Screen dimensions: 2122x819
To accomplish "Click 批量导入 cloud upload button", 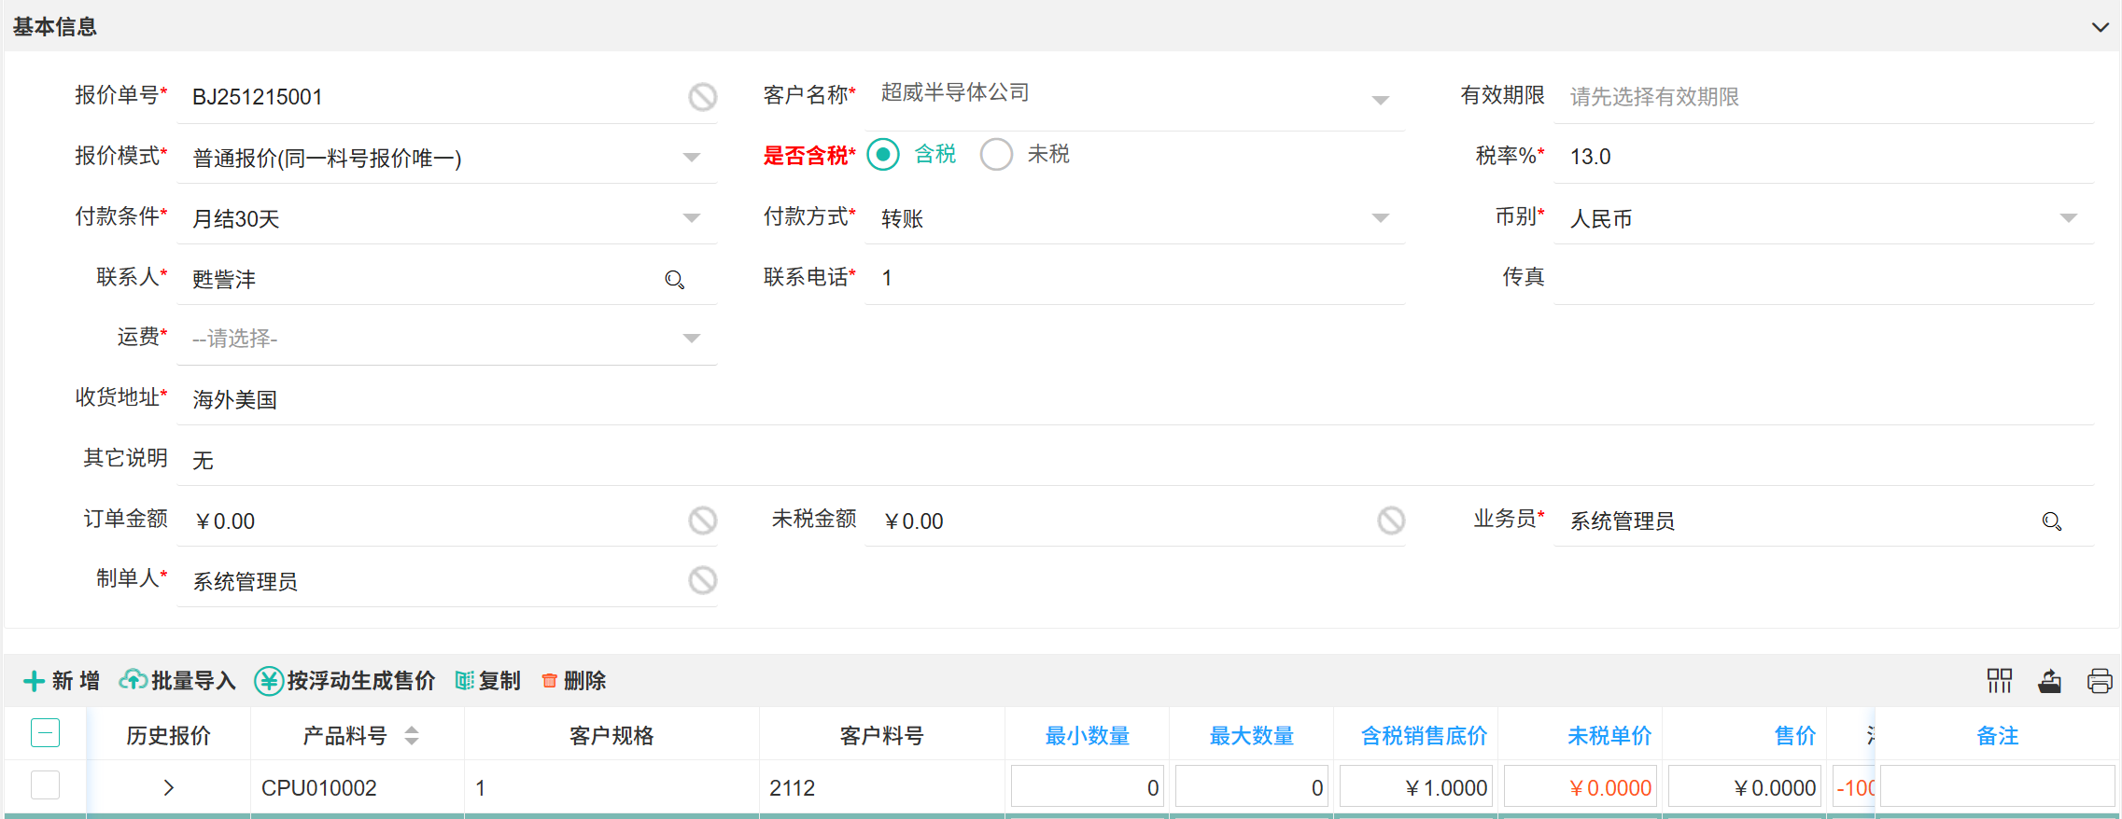I will (177, 681).
